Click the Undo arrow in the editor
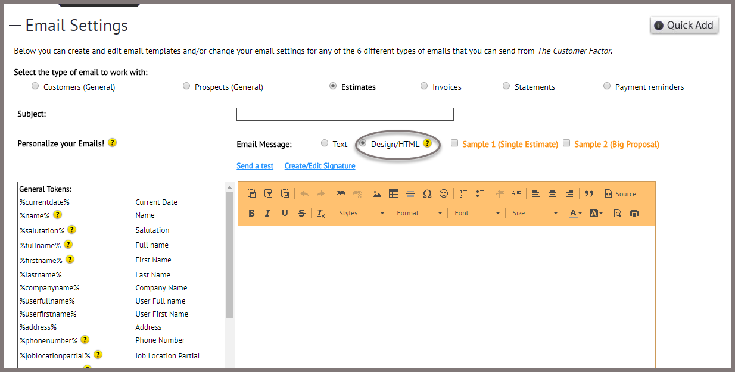This screenshot has width=735, height=372. (304, 193)
